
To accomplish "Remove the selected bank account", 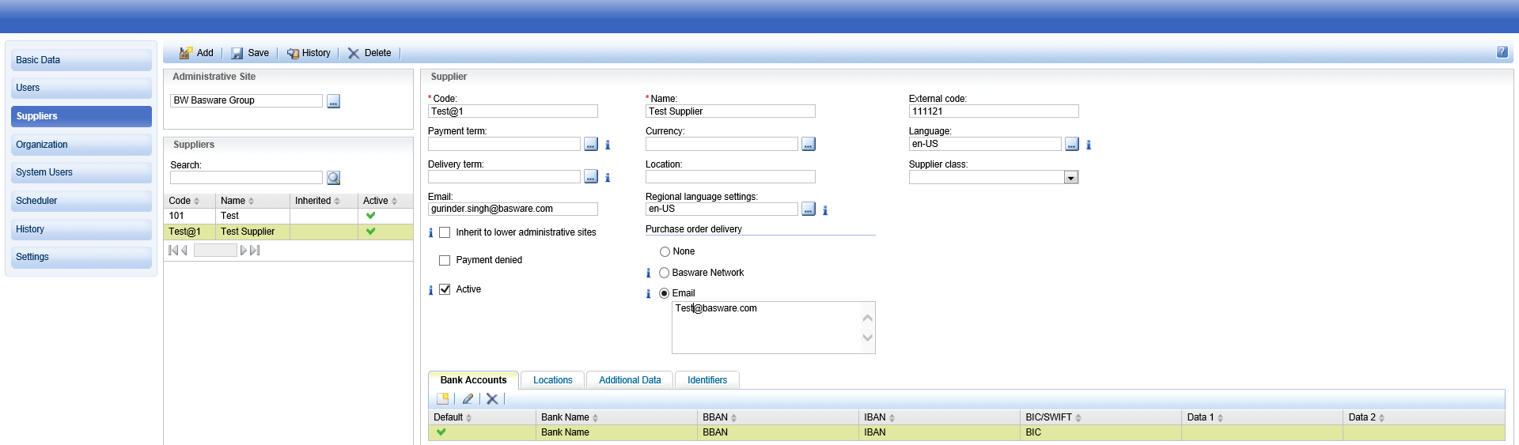I will click(x=492, y=399).
